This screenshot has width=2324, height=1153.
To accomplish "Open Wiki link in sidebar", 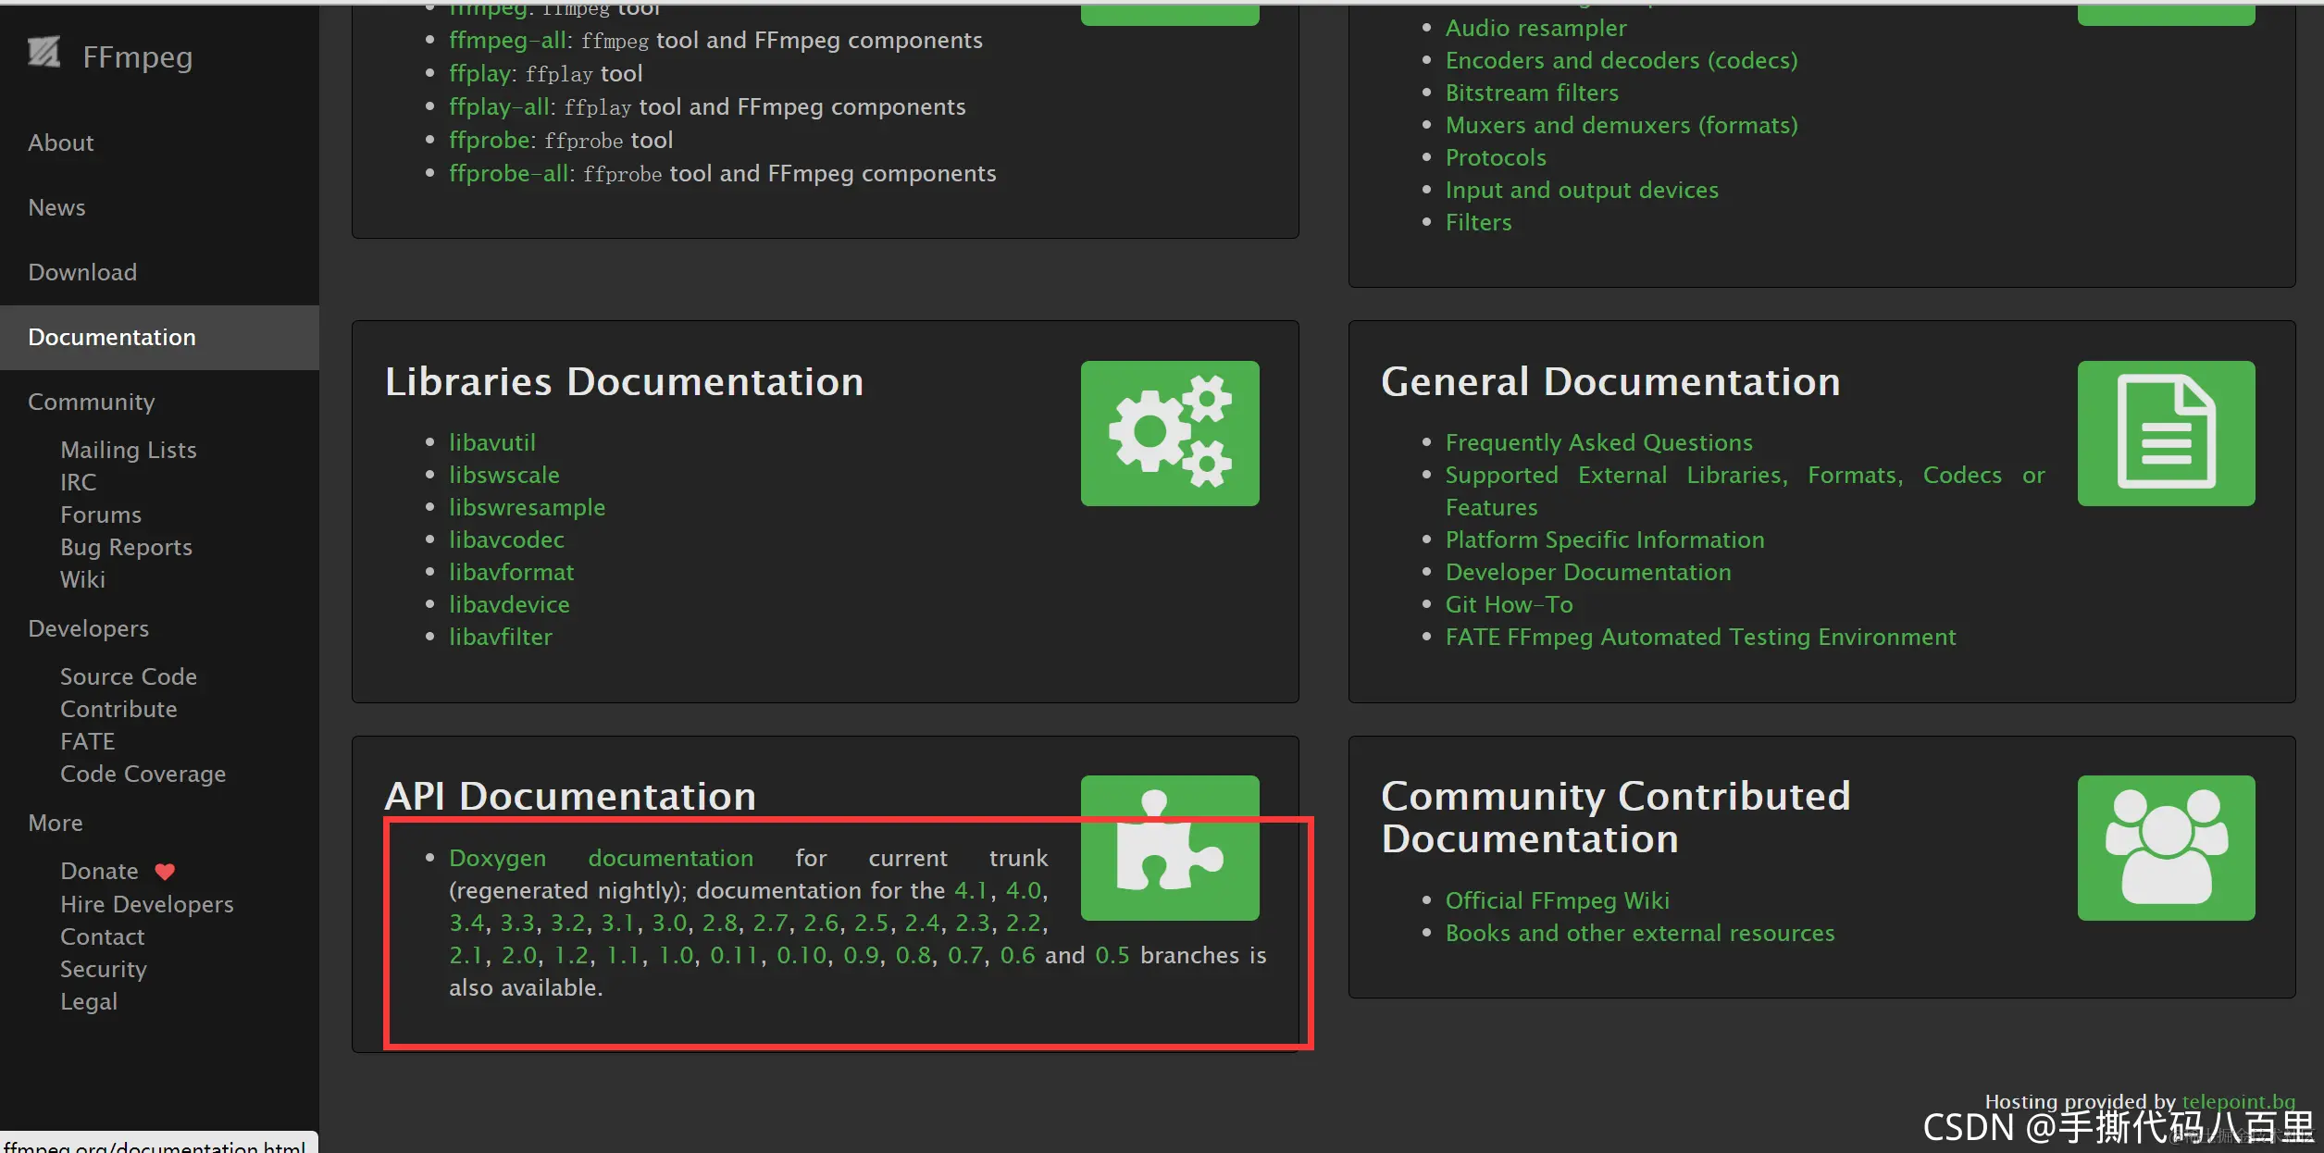I will pos(83,579).
